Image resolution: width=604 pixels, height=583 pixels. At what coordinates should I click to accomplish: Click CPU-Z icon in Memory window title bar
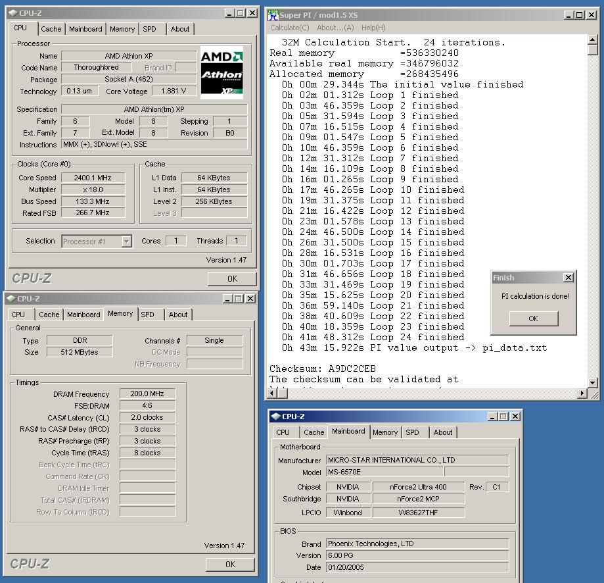coord(11,299)
